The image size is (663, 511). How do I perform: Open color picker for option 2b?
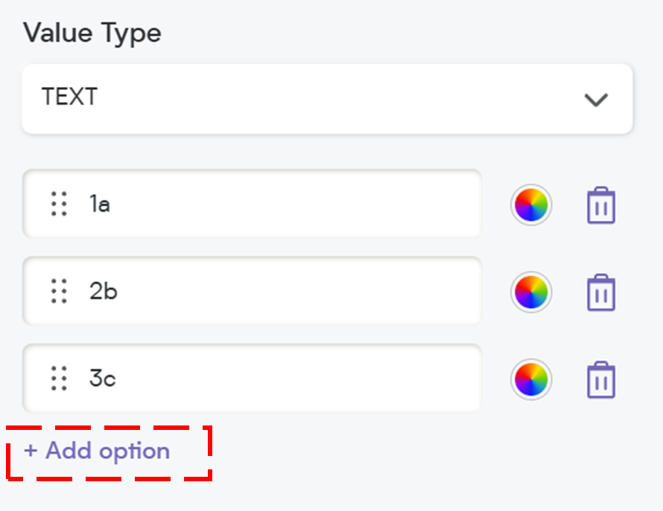click(x=531, y=292)
